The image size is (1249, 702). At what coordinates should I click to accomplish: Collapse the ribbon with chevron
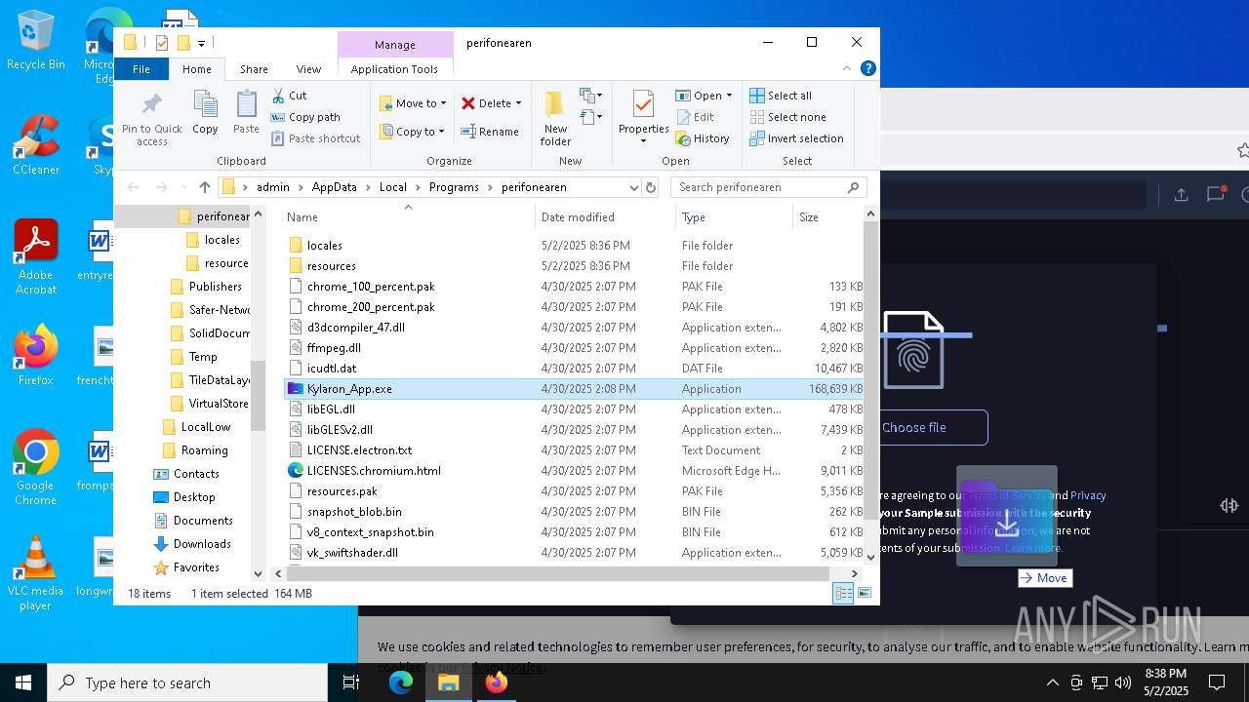(x=847, y=68)
